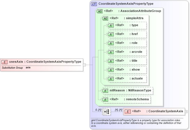The image size is (190, 130).
Task: Click the A icon beside nilReason
Action: coord(105,91)
